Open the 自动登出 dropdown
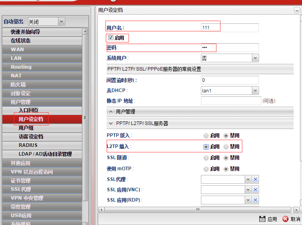Screen dimensions: 302x225 (61, 21)
